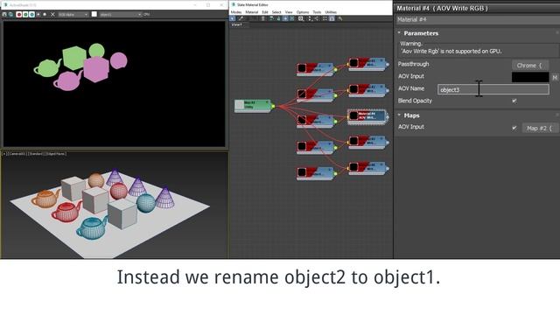Click the M map button next to AOV Input
Image resolution: width=560 pixels, height=315 pixels.
(x=555, y=77)
